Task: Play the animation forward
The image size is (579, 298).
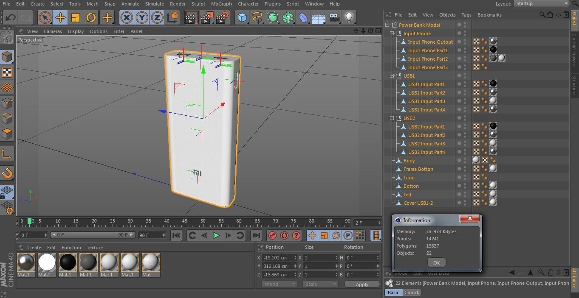Action: [216, 235]
